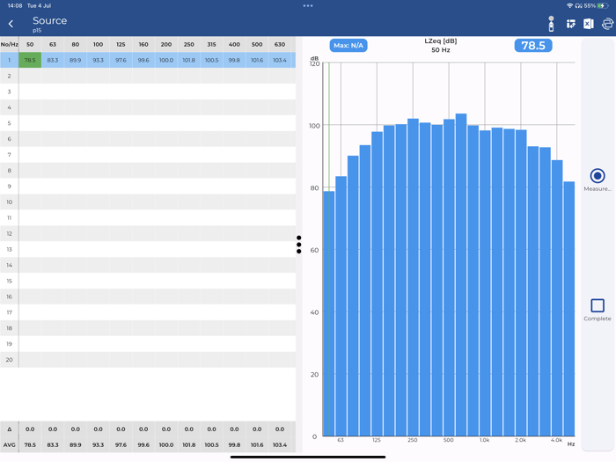Select the 50 Hz bar in the chart

click(x=329, y=313)
